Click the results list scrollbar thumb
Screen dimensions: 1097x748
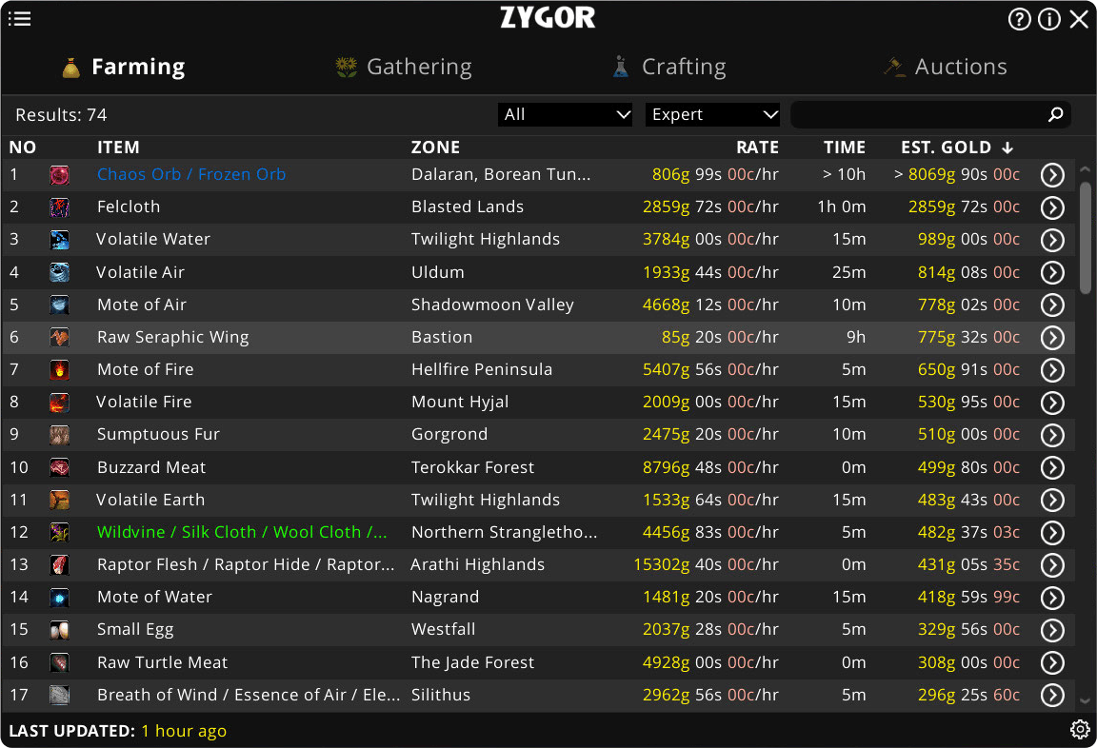point(1086,238)
